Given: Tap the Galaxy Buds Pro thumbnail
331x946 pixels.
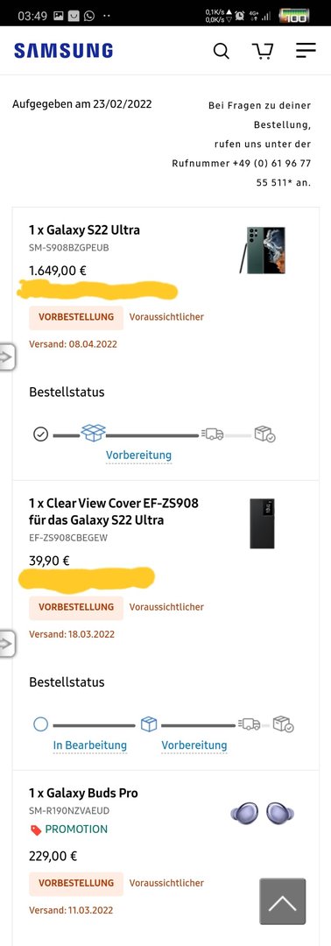Looking at the screenshot, I should coord(263,813).
